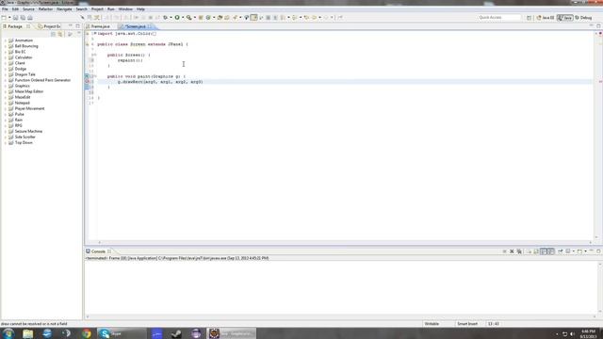Screen dimensions: 603x339
Task: Open the dropdown arrow beside Debug button
Action: 171,18
